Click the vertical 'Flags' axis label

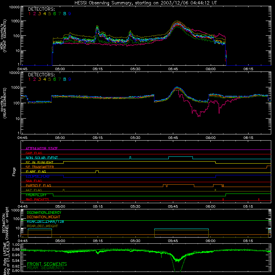pos(14,172)
